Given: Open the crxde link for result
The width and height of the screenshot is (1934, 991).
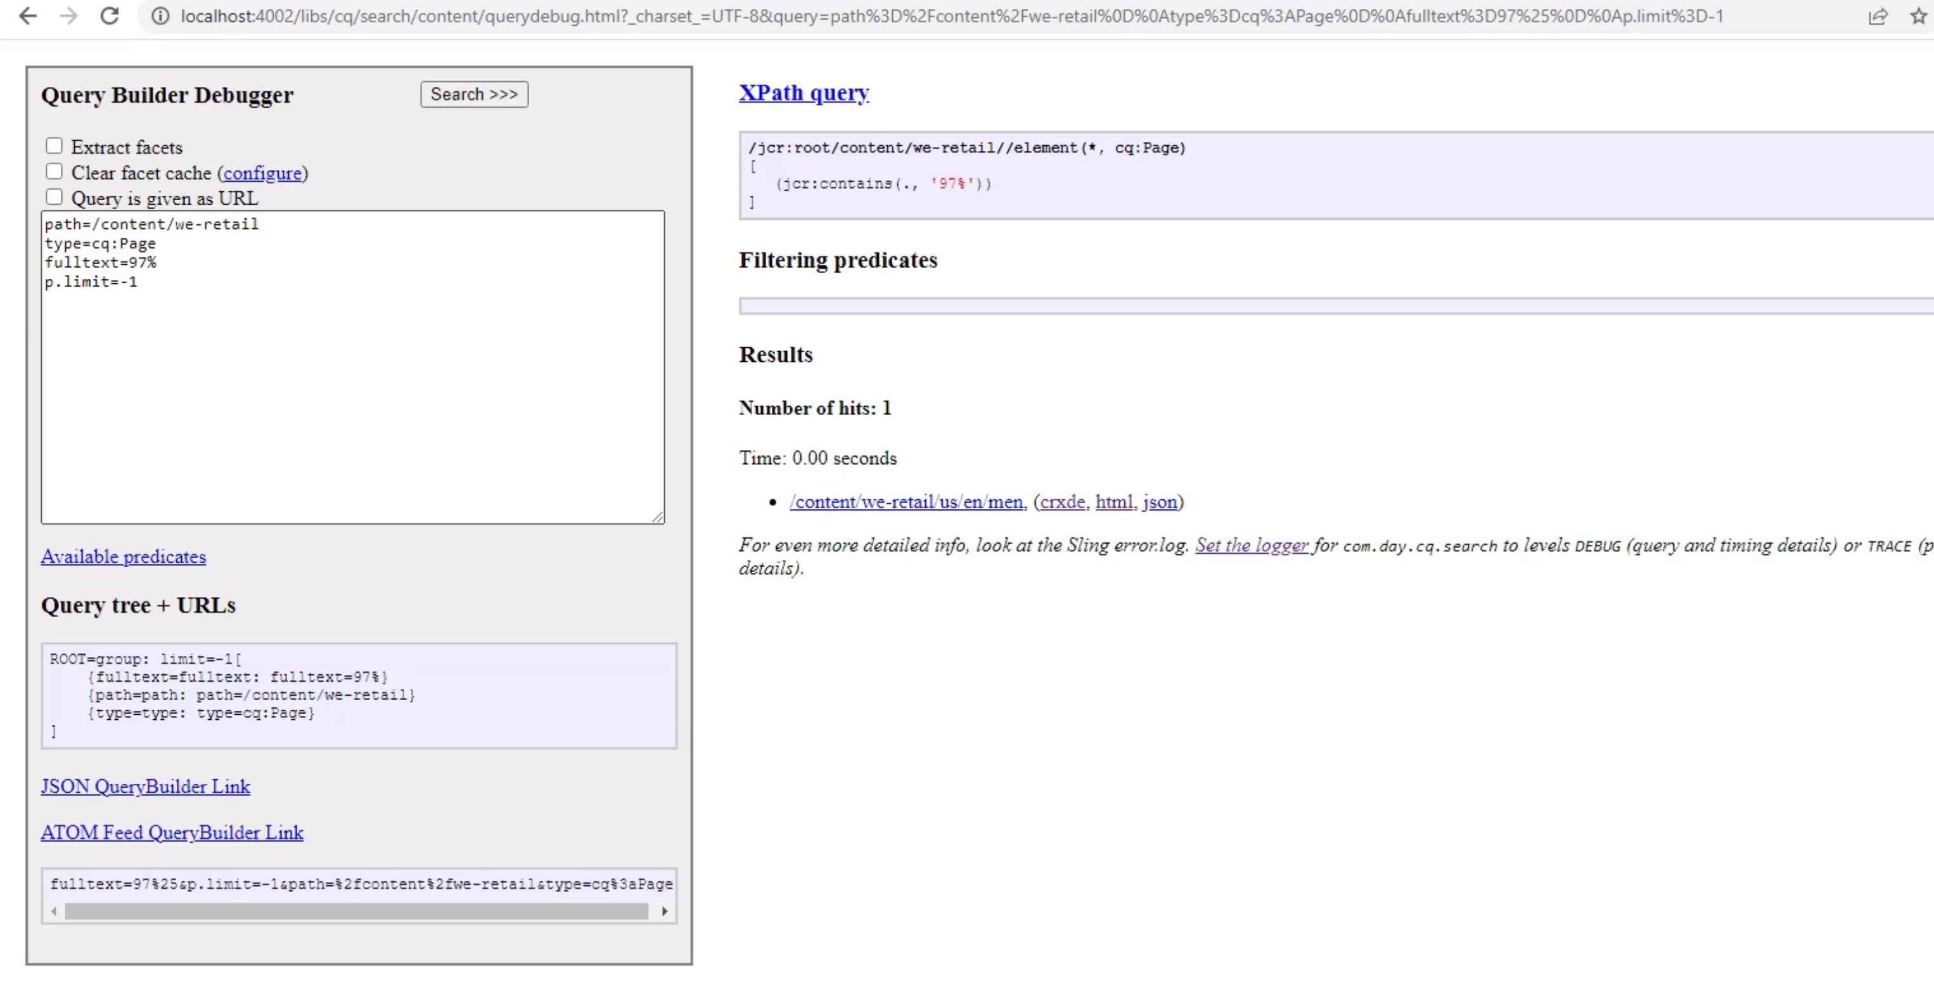Looking at the screenshot, I should (1062, 501).
